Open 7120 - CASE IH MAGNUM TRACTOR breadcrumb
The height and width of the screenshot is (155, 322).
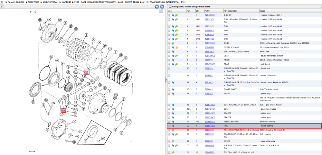[x=96, y=2]
